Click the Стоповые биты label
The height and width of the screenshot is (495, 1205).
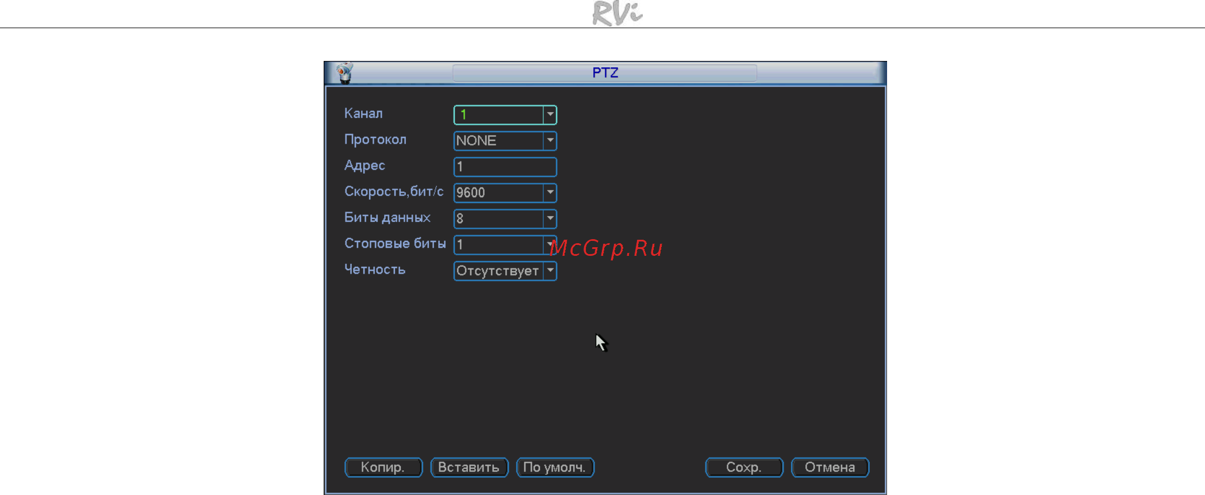tap(395, 244)
